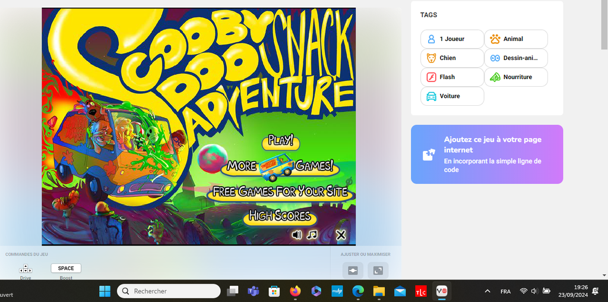The image size is (608, 302).
Task: Select the 1 Joueur tag
Action: click(452, 39)
